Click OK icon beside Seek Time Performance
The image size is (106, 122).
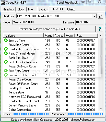(6, 62)
